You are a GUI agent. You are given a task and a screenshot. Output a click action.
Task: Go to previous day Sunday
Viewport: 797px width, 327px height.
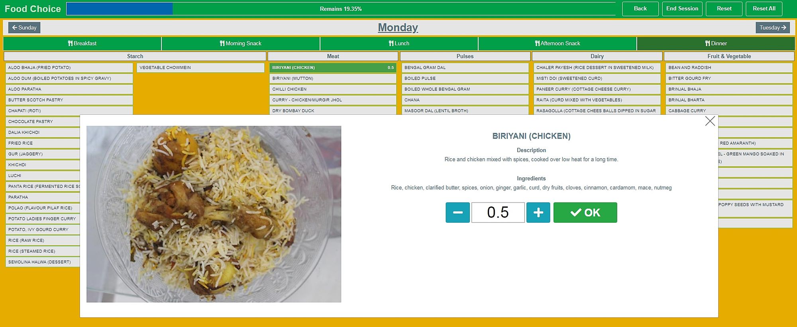click(x=24, y=27)
